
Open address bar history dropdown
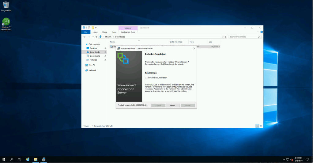click(222, 37)
